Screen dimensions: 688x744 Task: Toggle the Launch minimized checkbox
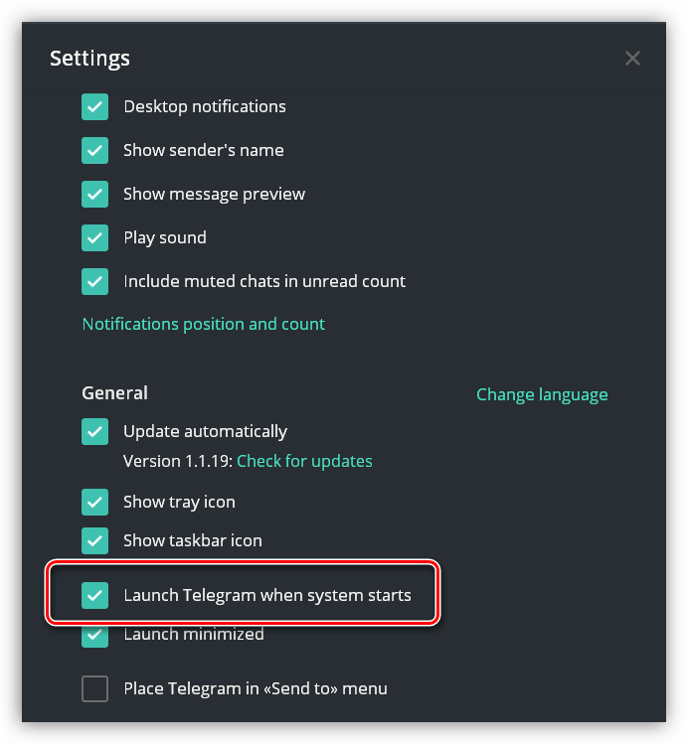coord(95,636)
